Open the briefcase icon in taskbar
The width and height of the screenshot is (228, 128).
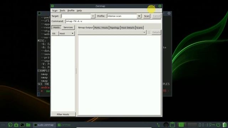[x=16, y=125]
